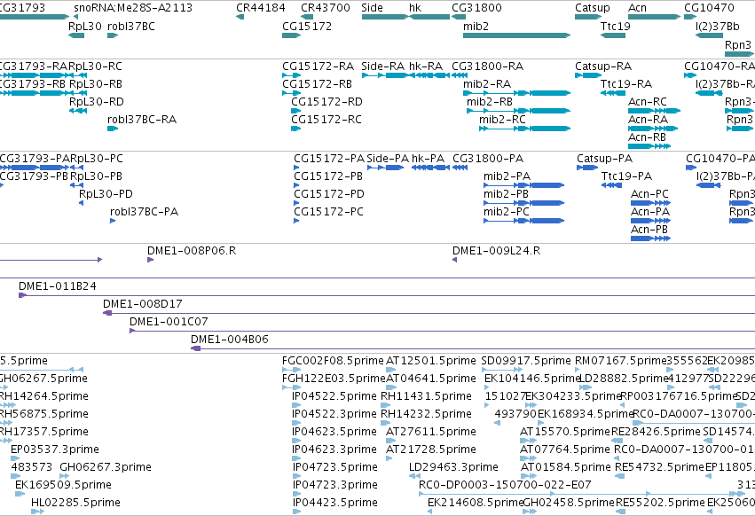The image size is (755, 516).
Task: Click protein Acn-PC
Action: pyautogui.click(x=650, y=203)
